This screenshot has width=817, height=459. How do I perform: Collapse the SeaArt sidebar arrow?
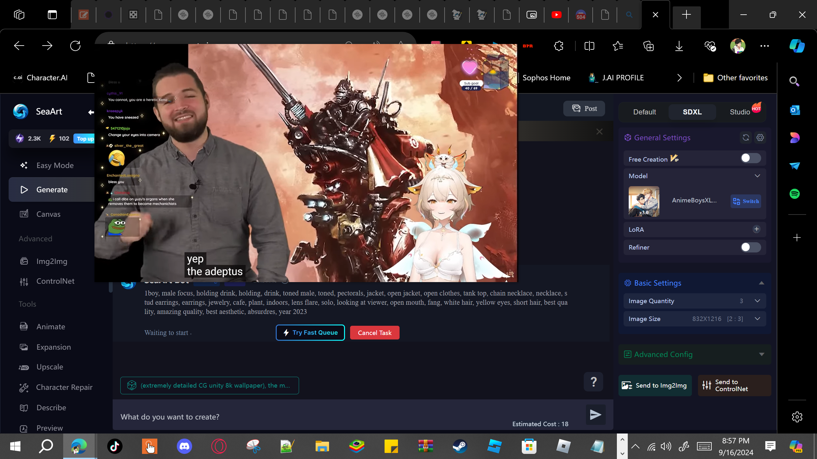pos(91,112)
